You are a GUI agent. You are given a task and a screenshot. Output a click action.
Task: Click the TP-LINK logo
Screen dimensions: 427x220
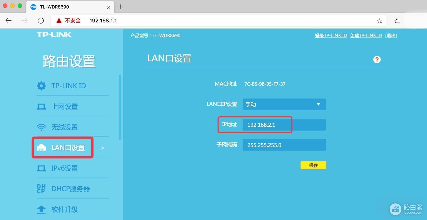click(54, 34)
